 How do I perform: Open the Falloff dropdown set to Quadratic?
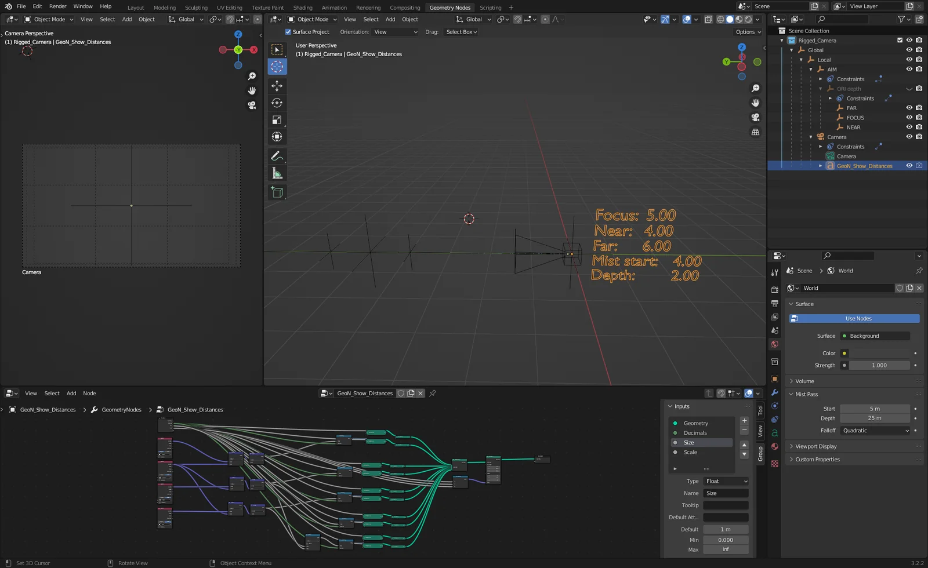(875, 431)
